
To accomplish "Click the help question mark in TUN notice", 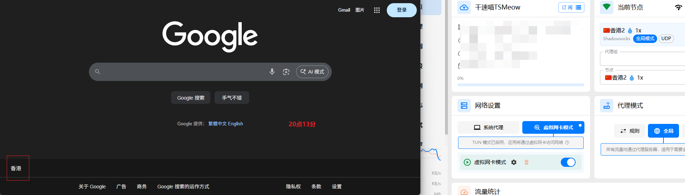I will coord(567,143).
